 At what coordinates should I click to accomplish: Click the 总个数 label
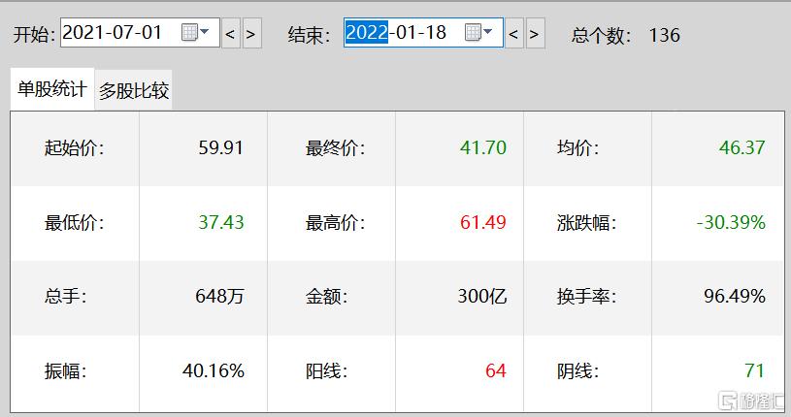click(x=602, y=35)
